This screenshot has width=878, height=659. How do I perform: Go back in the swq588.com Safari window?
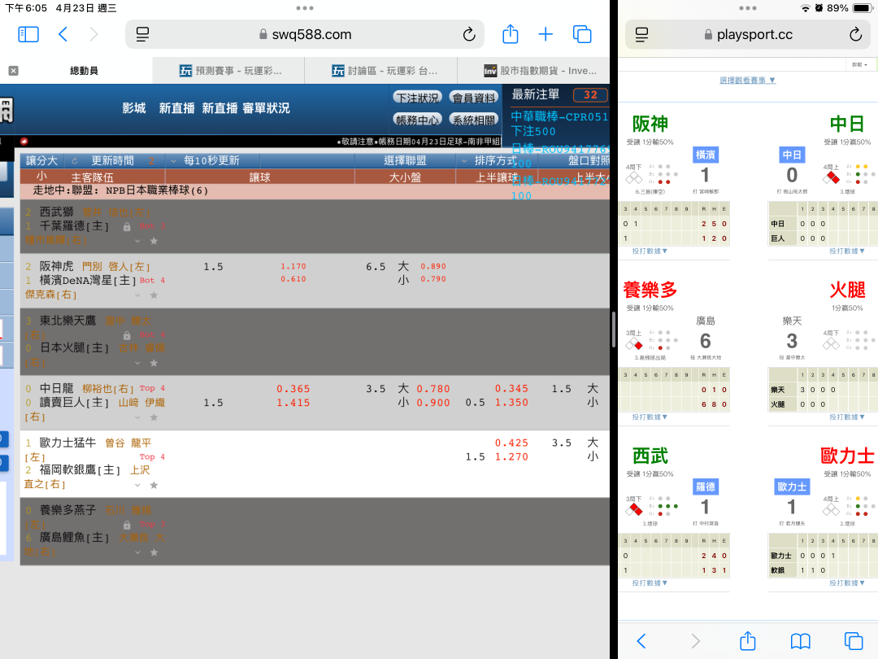pos(63,35)
